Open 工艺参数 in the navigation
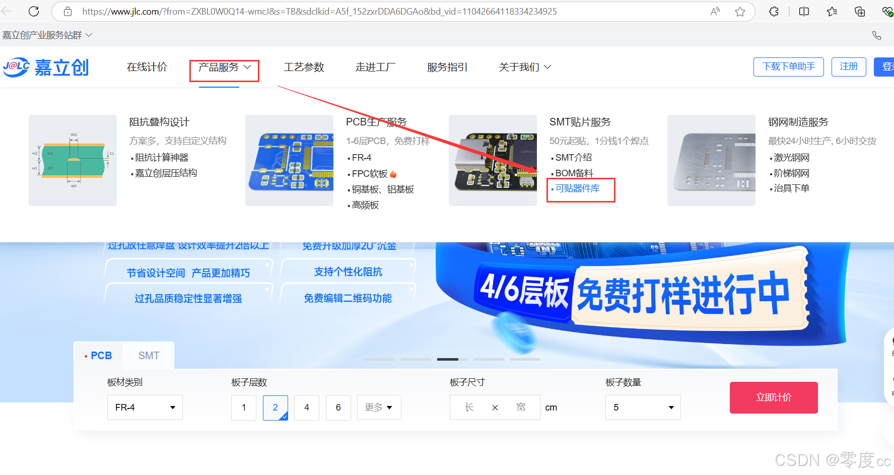 (x=304, y=67)
